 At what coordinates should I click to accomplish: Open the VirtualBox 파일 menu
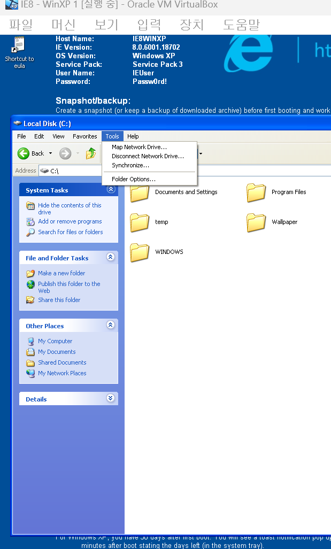point(21,25)
